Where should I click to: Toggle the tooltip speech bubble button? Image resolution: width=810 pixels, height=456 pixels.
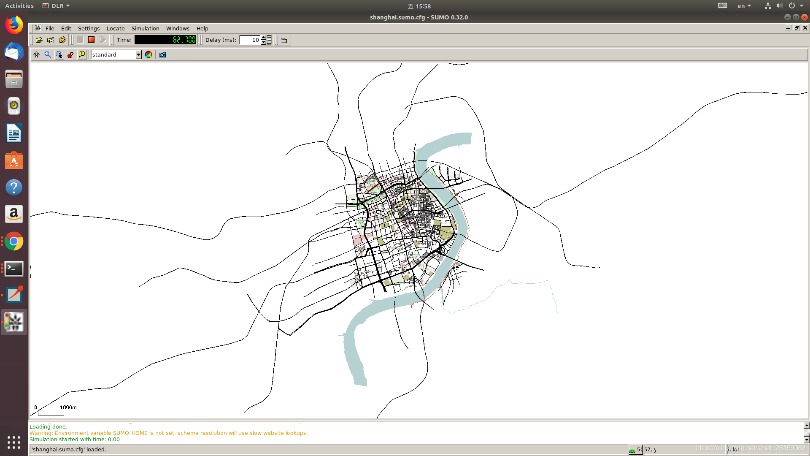point(82,54)
